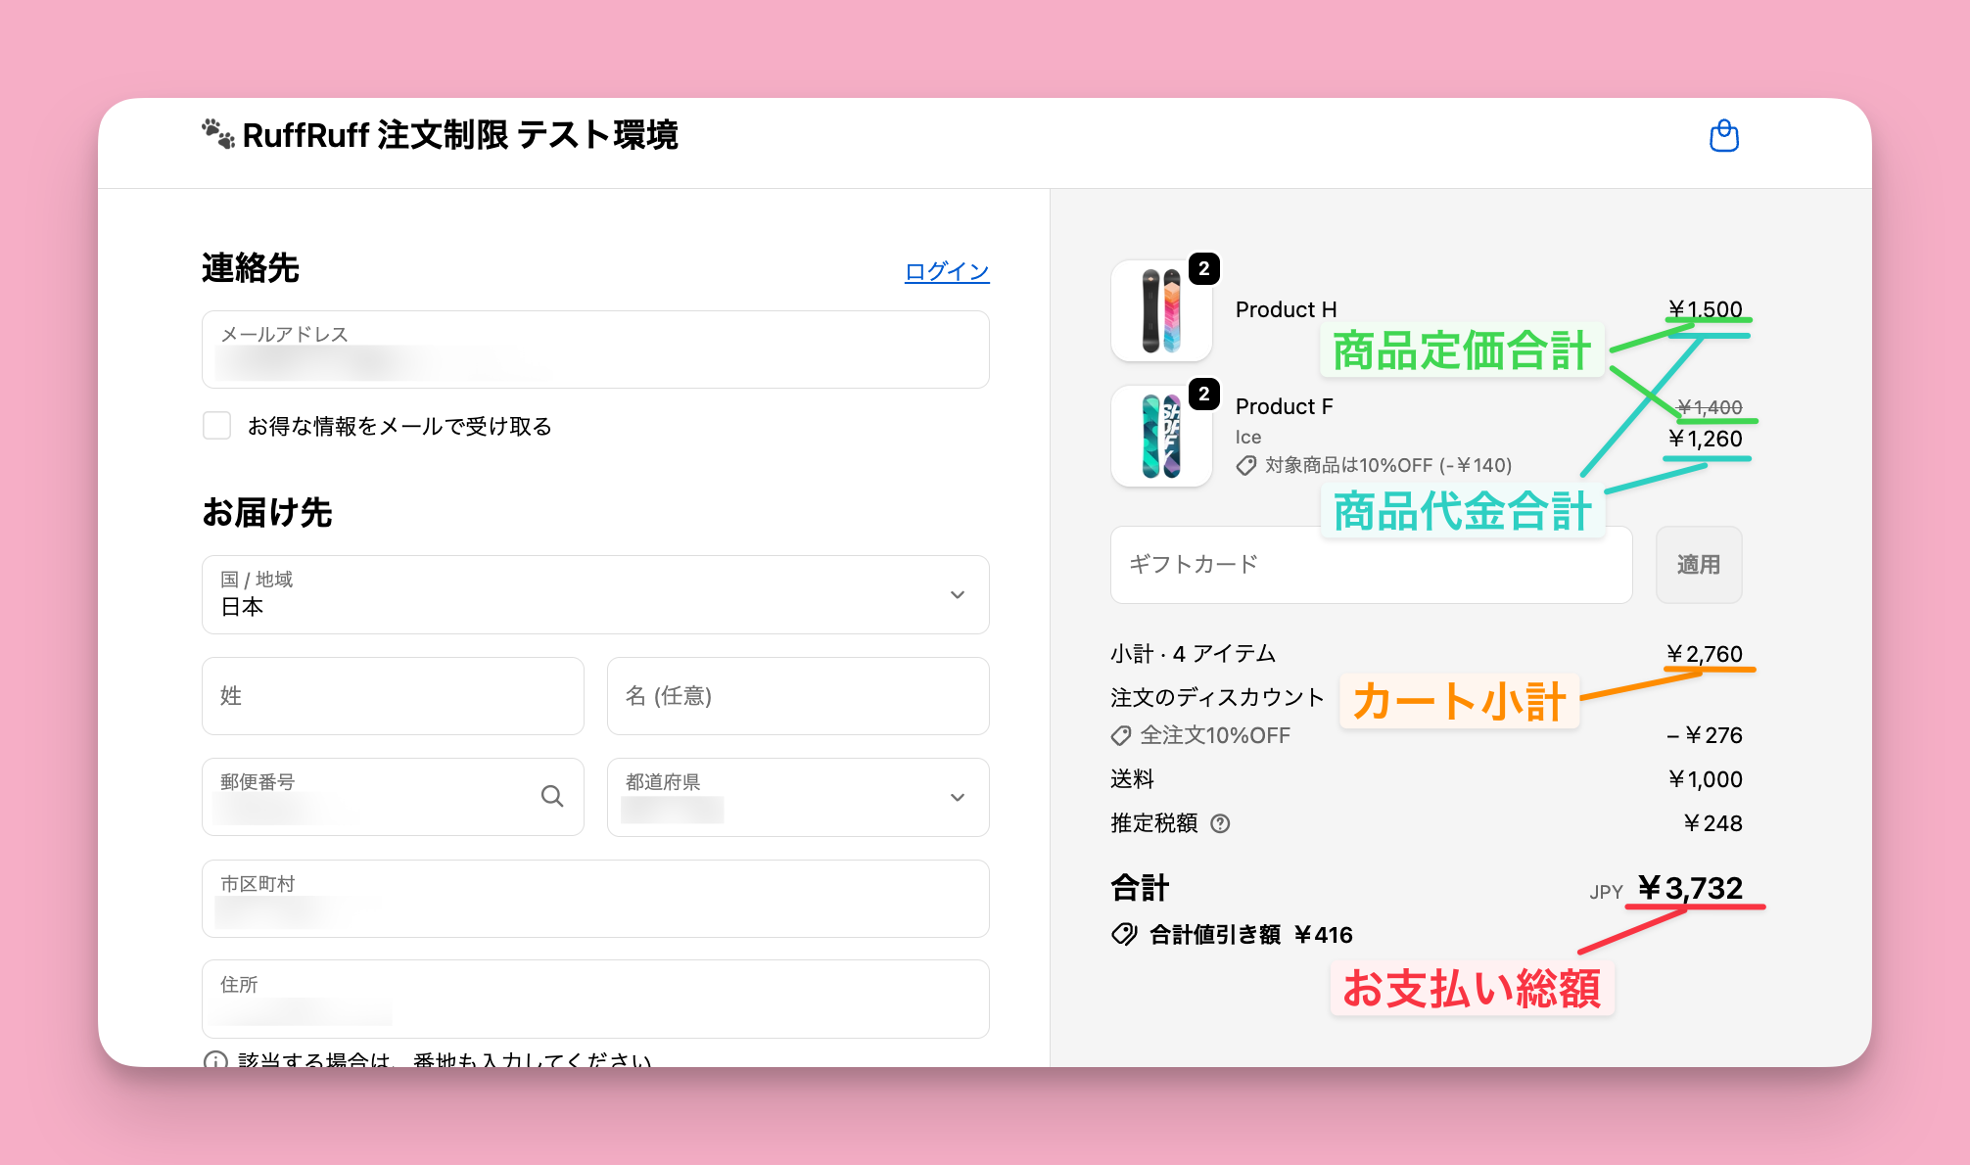Open the shopping bag cart icon

(1723, 136)
